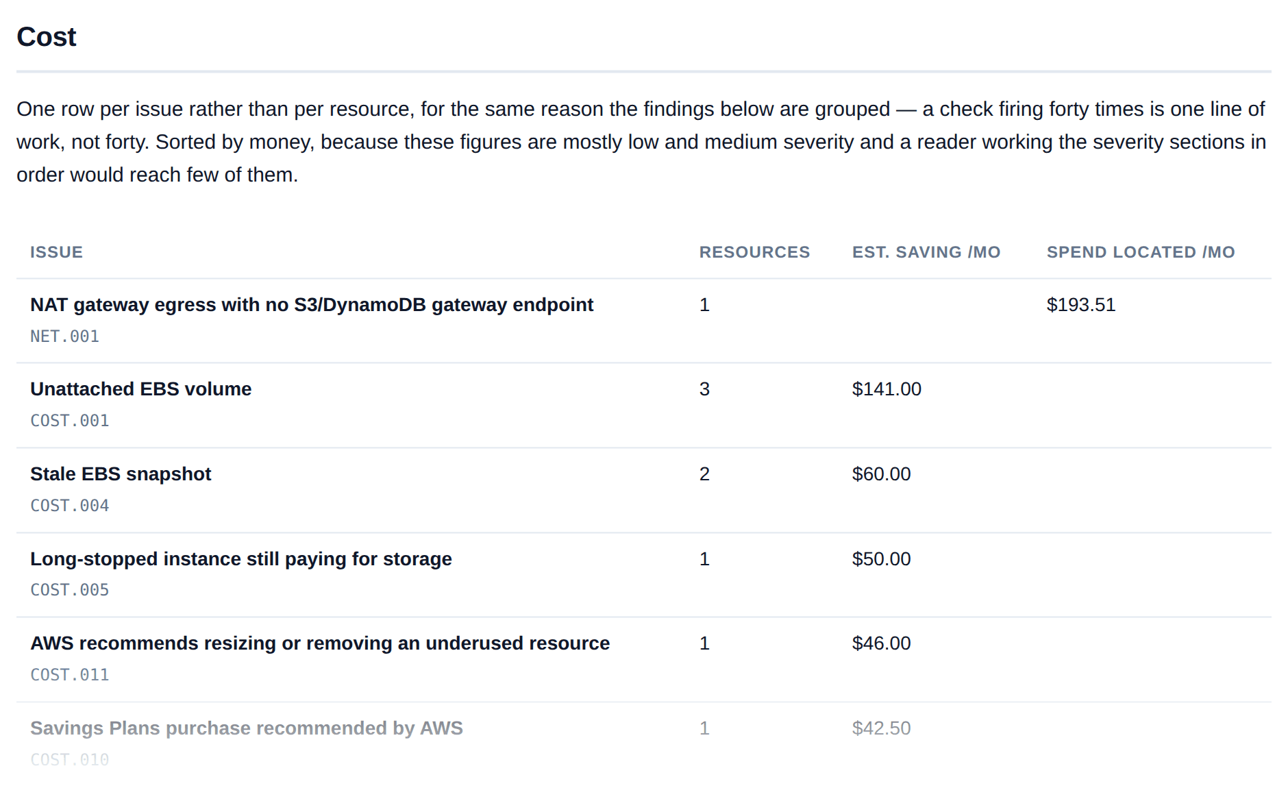Click the $42.50 estimated saving value

coord(881,728)
